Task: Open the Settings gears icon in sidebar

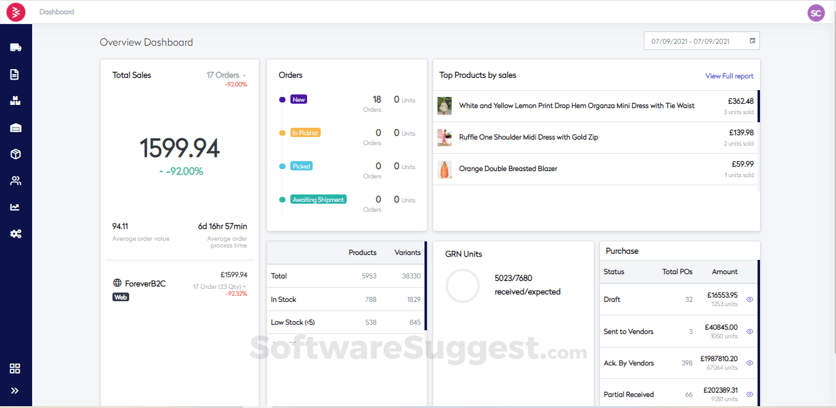Action: (15, 233)
